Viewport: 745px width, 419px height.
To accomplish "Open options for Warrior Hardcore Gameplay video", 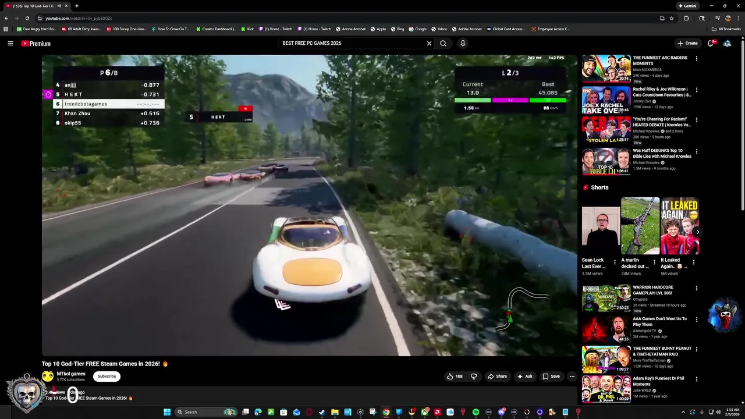I will (697, 288).
